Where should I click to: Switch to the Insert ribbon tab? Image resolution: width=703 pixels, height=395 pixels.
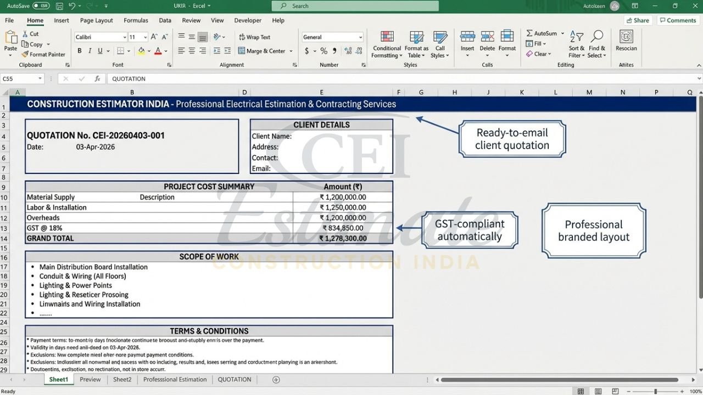[62, 20]
